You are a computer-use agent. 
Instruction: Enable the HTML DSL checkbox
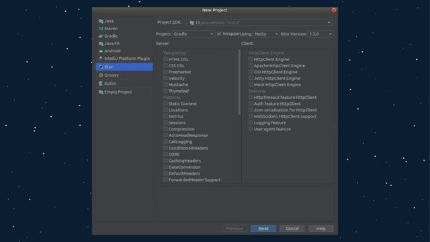165,59
